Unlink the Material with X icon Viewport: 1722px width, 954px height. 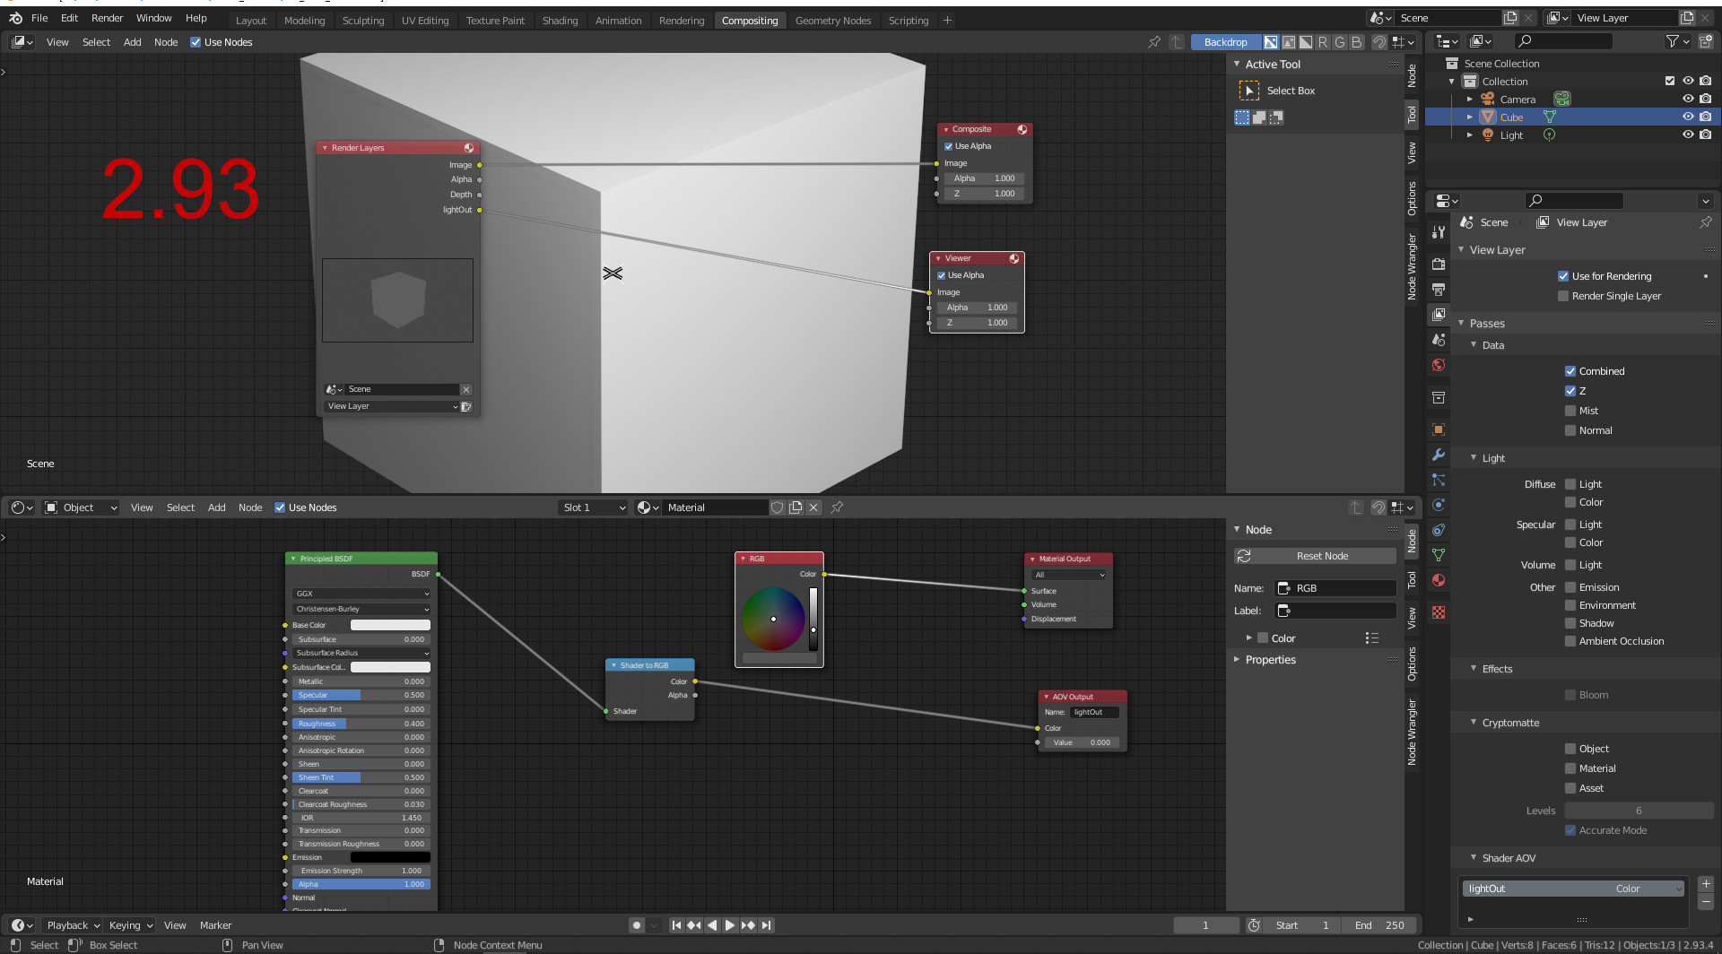pos(813,507)
